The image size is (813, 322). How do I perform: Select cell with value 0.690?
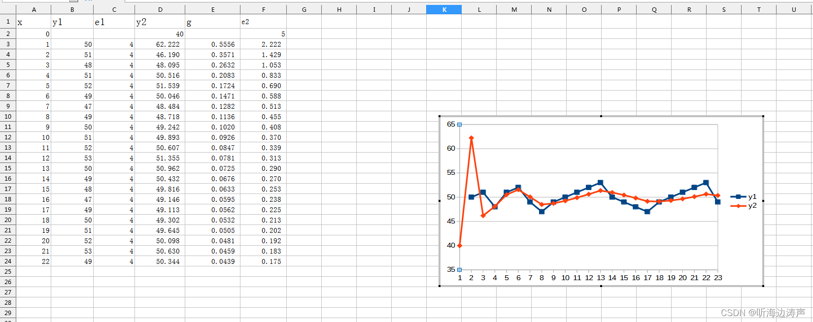(x=264, y=86)
